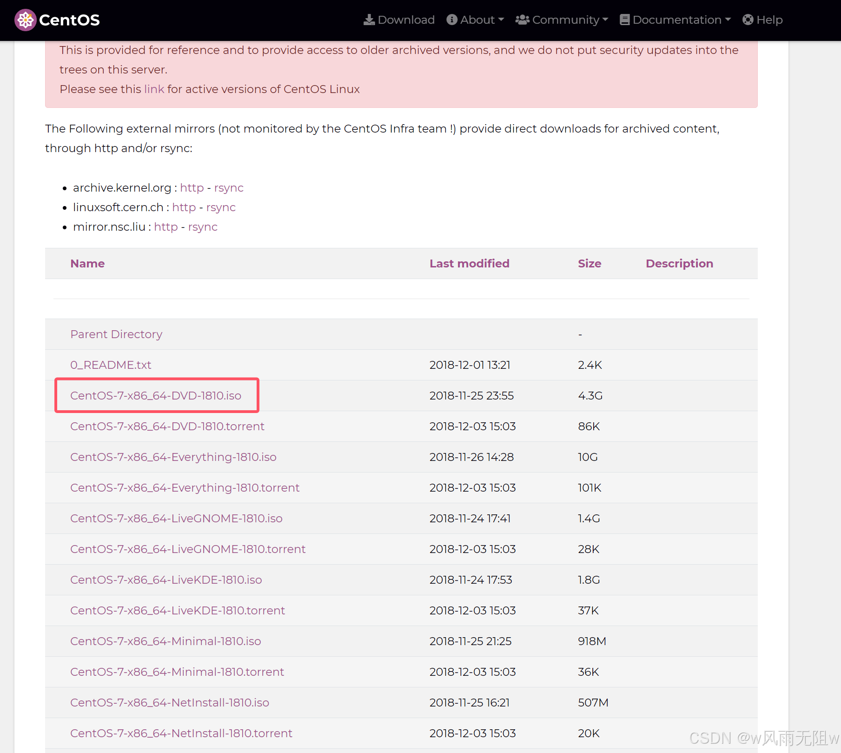The height and width of the screenshot is (753, 841).
Task: Click the 2.4K size of README
Action: tap(590, 365)
